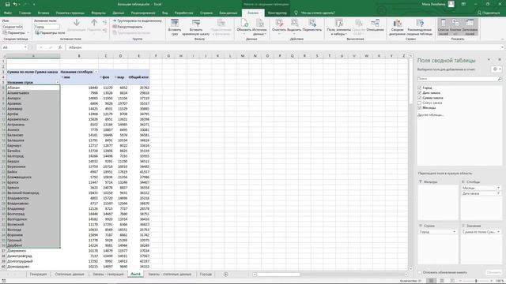Switch to the Формулы ribbon tab
Viewport: 506px width, 284px height.
pyautogui.click(x=98, y=13)
